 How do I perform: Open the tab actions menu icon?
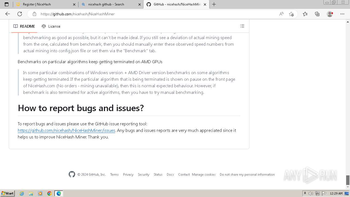pos(7,4)
